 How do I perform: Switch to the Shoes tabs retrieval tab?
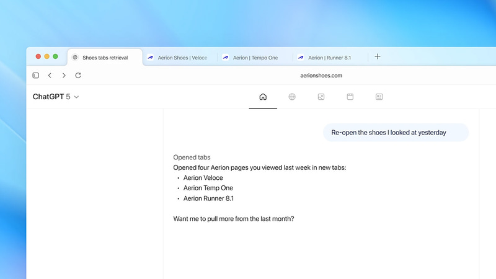[x=104, y=58]
